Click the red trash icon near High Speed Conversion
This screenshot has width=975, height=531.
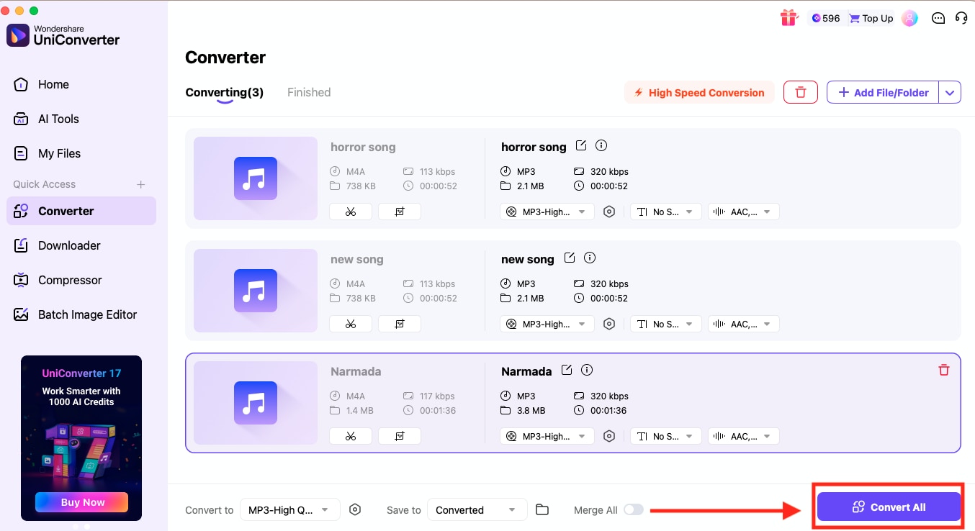pos(800,92)
